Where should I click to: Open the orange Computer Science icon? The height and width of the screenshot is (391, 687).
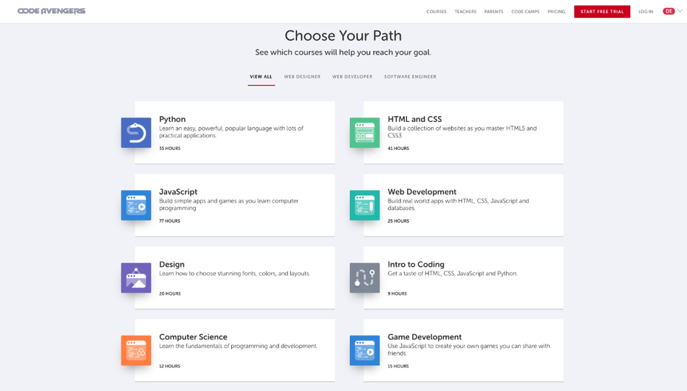coord(136,350)
